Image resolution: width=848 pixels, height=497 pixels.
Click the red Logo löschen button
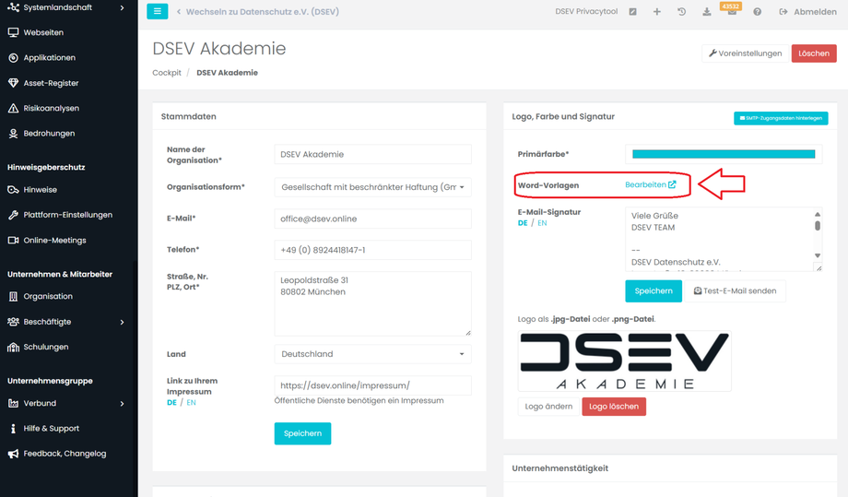614,407
